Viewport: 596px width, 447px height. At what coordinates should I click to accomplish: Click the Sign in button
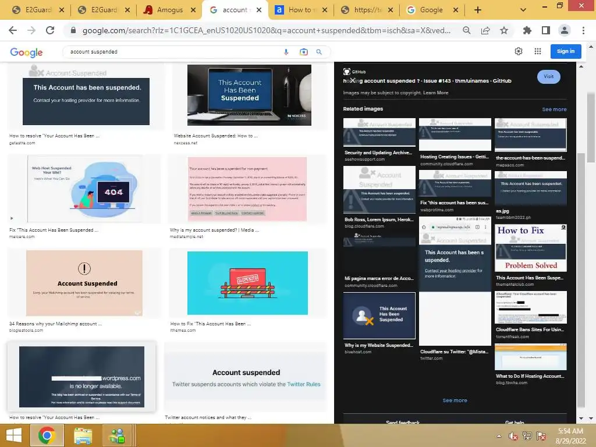(566, 51)
